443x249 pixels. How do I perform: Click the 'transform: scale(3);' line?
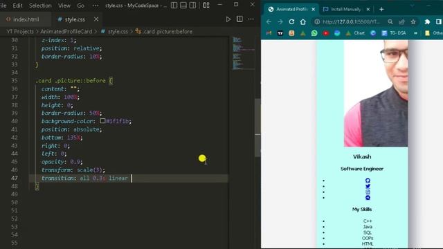tap(73, 170)
